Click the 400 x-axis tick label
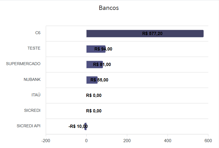Screen dimensions: 219x148 (167, 141)
